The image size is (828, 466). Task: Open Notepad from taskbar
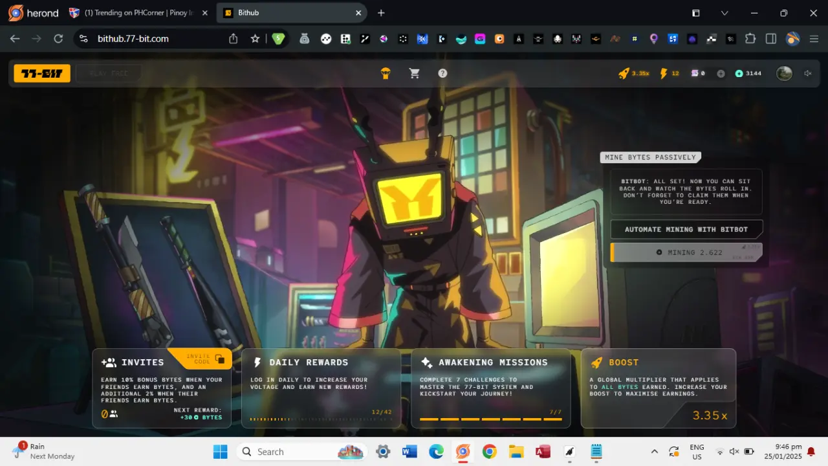coord(596,452)
